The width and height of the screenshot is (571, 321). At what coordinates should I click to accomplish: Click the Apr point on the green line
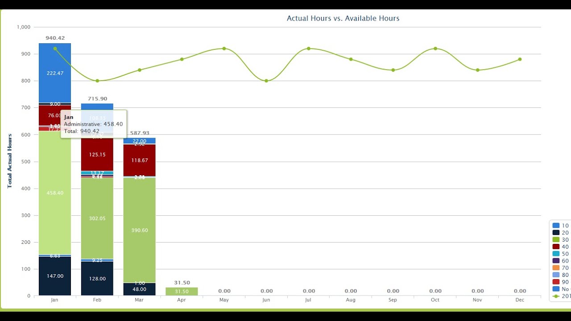[x=182, y=59]
